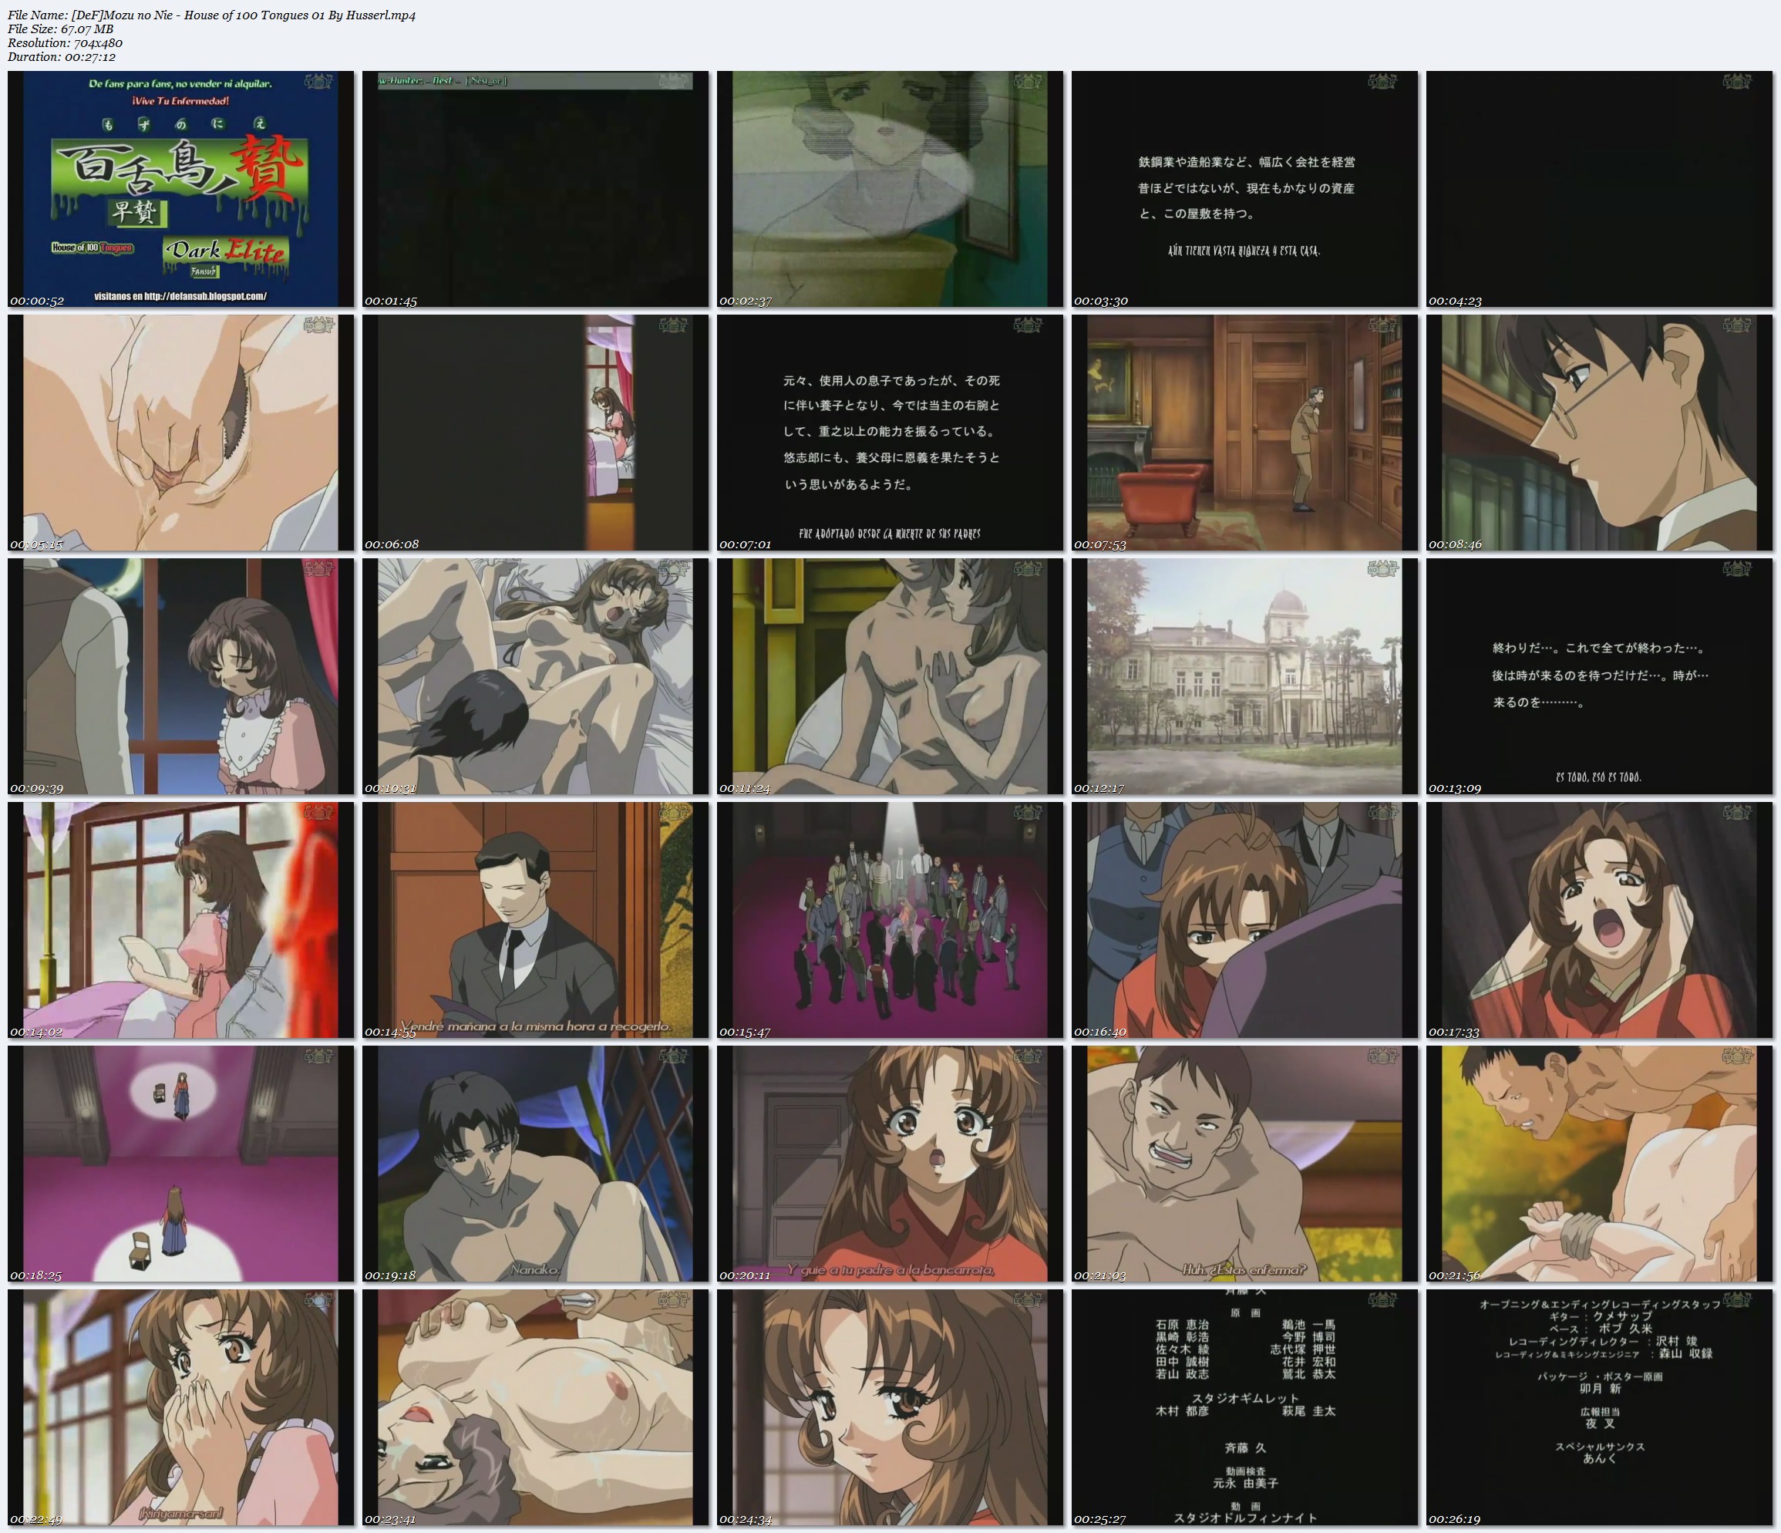Select the bedroom window thumbnail at 00:14:02
The height and width of the screenshot is (1533, 1781).
tap(180, 920)
